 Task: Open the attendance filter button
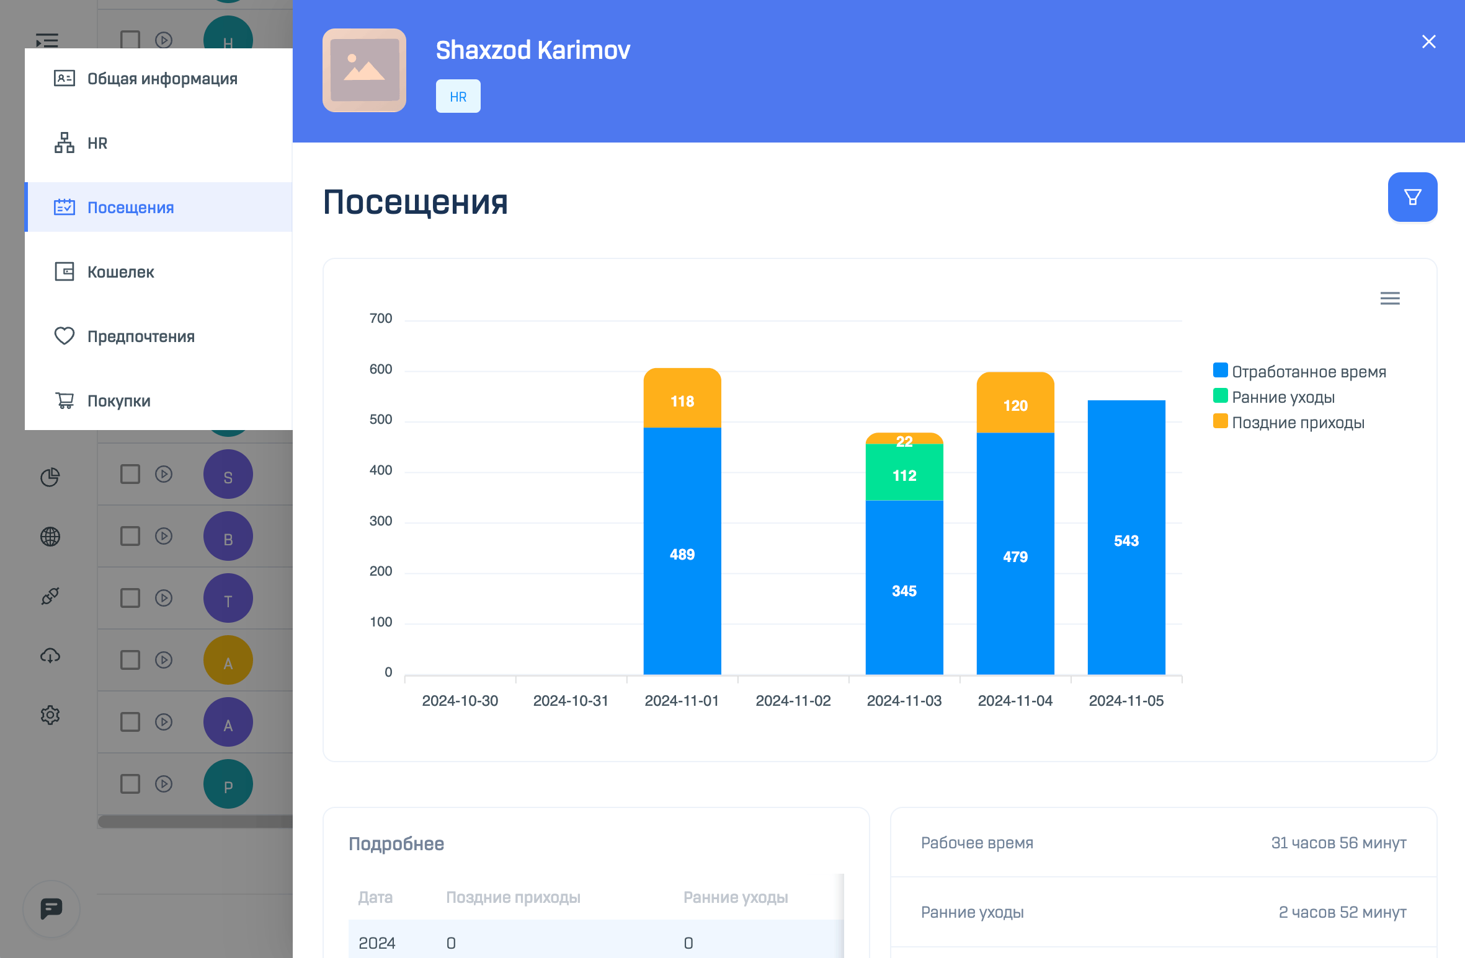[x=1412, y=197]
